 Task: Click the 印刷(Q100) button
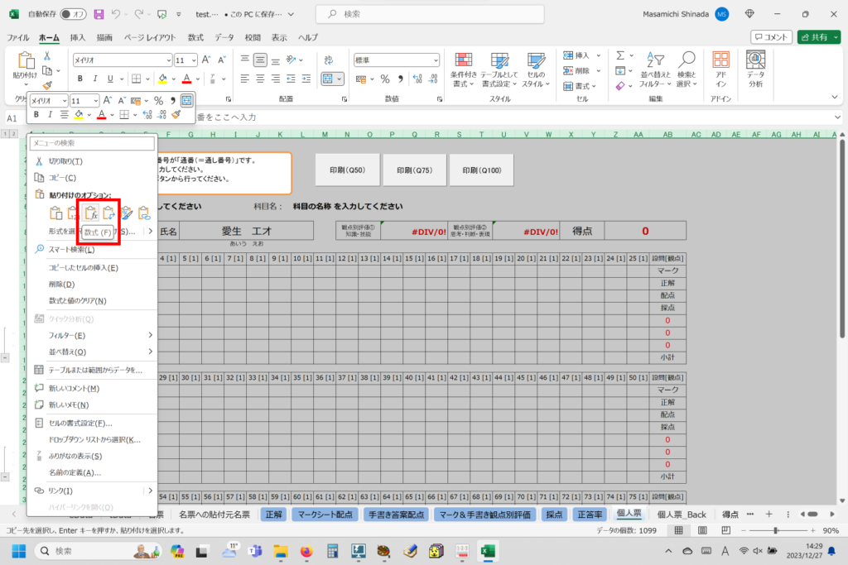click(x=481, y=170)
